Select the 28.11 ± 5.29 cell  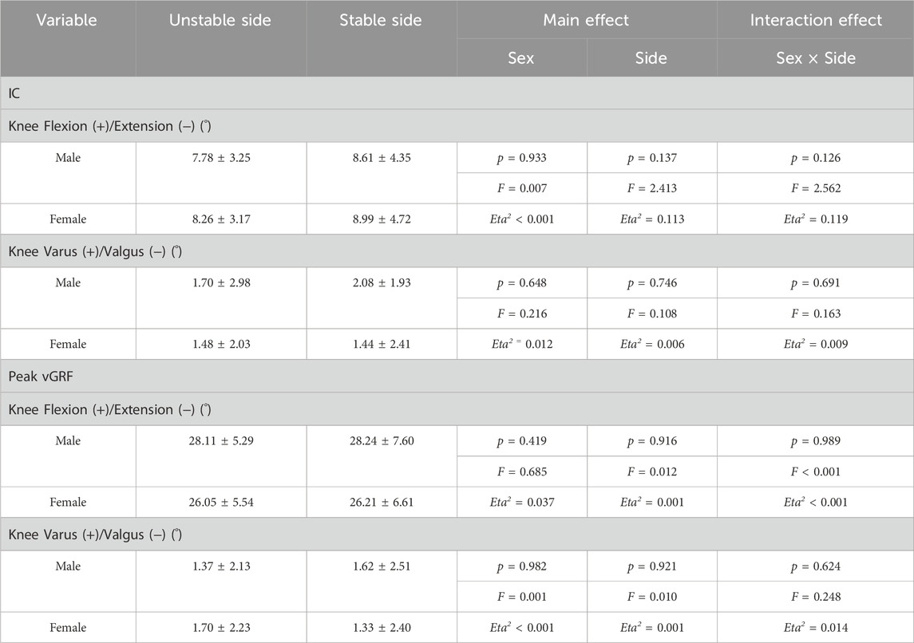pos(220,441)
